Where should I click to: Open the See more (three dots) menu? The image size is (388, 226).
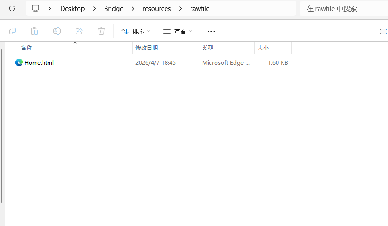point(211,31)
